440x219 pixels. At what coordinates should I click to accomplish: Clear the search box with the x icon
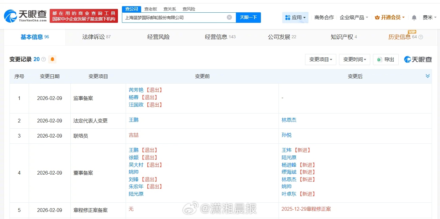[229, 18]
